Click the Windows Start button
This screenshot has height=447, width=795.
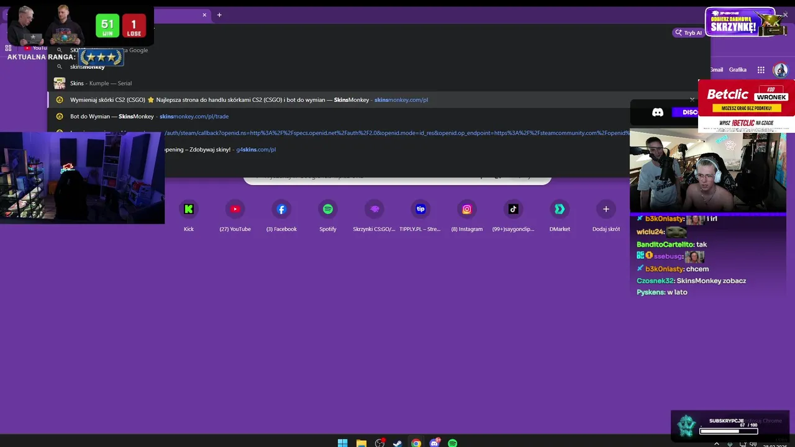(x=342, y=443)
